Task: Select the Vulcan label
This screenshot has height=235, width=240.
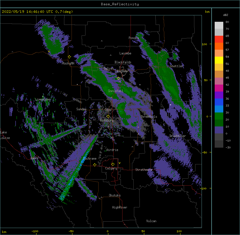Action: coord(151,221)
